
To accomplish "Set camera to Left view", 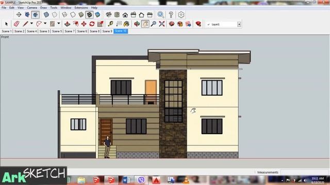I will 150,15.
